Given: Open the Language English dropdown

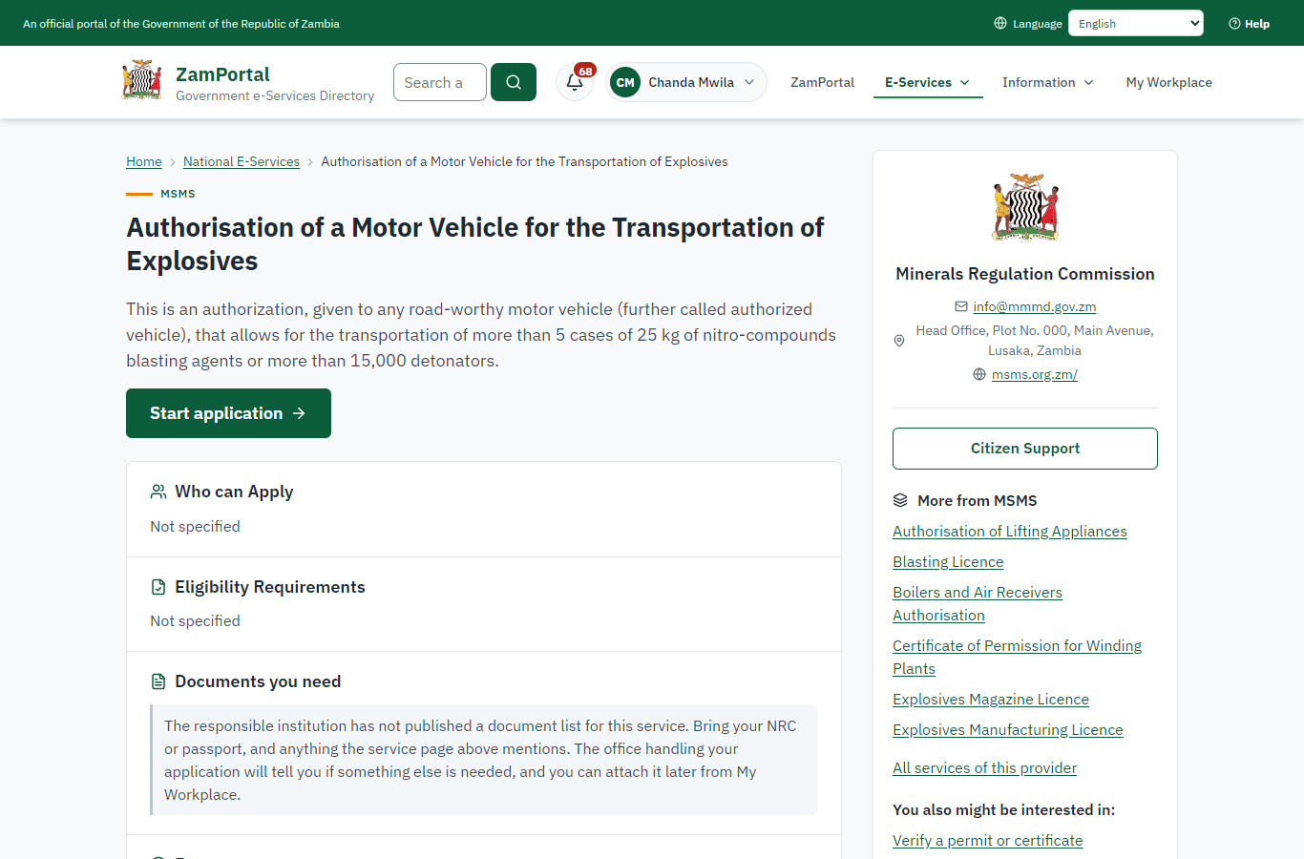Looking at the screenshot, I should (1136, 23).
